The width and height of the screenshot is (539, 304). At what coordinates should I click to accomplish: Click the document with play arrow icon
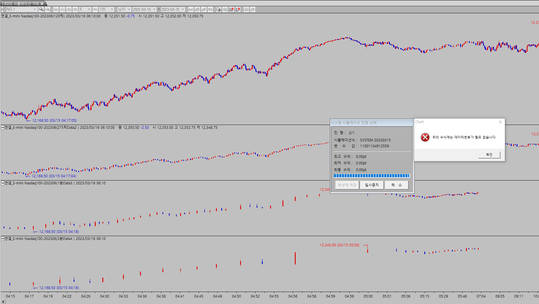click(x=218, y=9)
